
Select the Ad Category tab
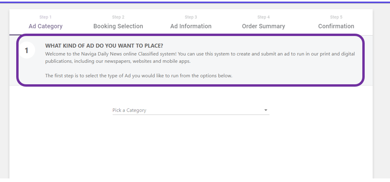tap(45, 26)
